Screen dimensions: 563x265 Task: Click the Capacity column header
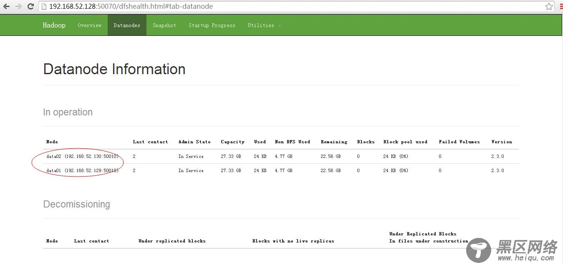[x=232, y=142]
